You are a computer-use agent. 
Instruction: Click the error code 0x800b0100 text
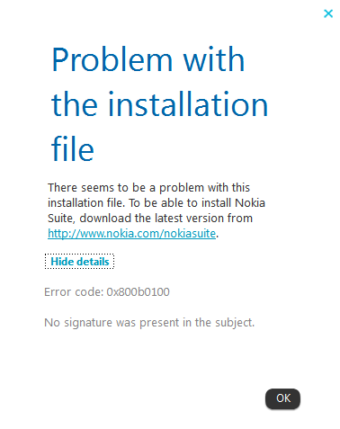tap(138, 291)
